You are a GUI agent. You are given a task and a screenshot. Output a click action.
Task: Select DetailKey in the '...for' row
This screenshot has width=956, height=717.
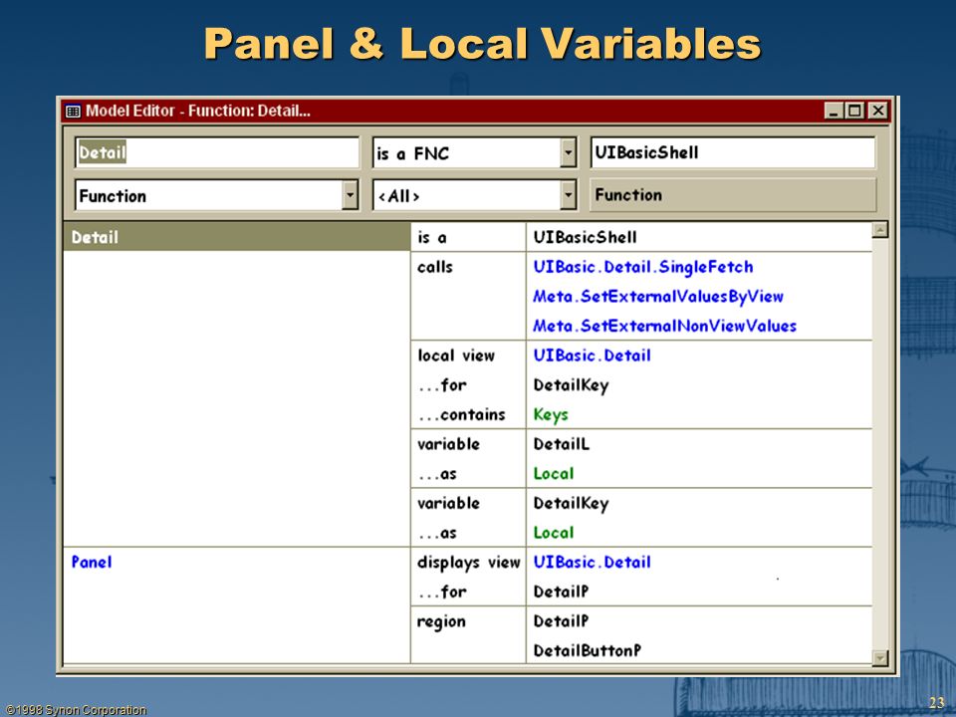tap(571, 385)
